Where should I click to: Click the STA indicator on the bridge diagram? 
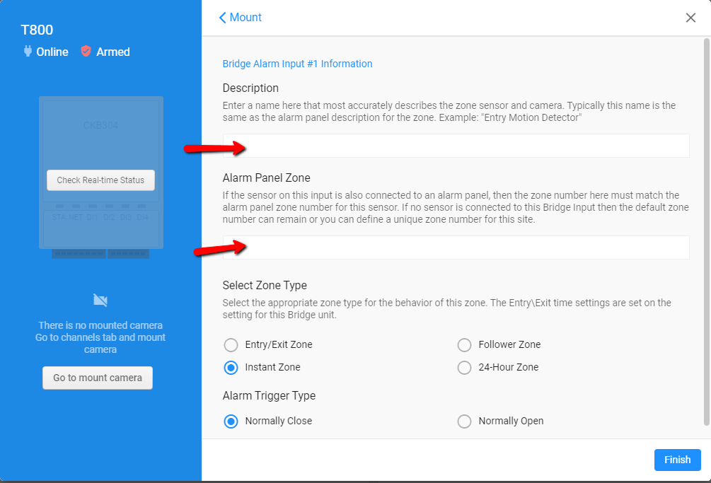[x=58, y=218]
